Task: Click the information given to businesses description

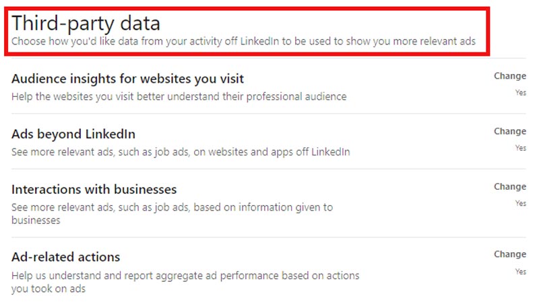Action: (172, 213)
